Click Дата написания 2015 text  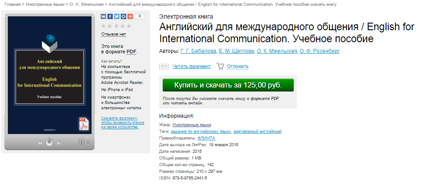[x=181, y=151]
